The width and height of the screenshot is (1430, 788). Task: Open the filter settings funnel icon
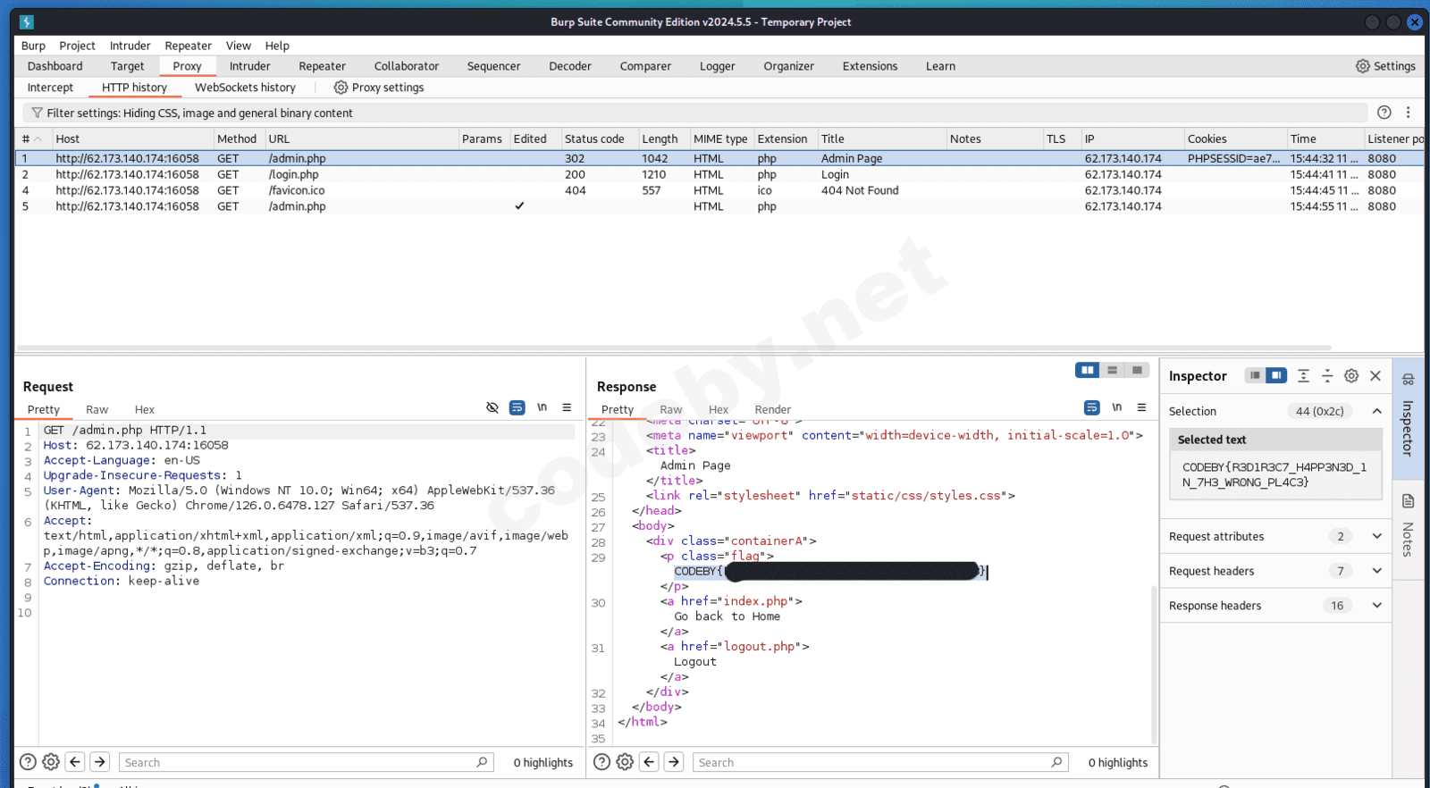point(37,113)
